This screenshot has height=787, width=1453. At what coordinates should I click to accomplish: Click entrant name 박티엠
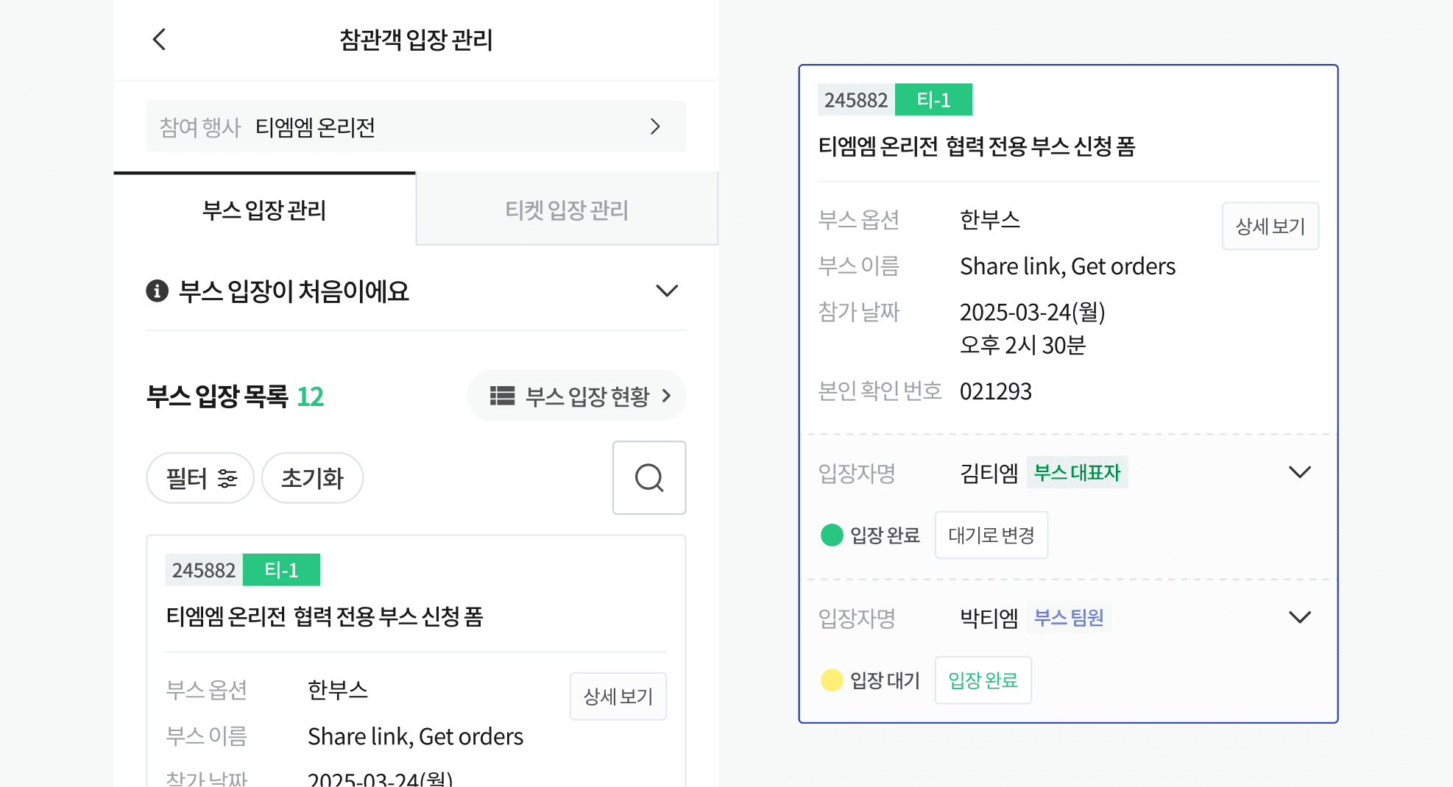coord(989,617)
